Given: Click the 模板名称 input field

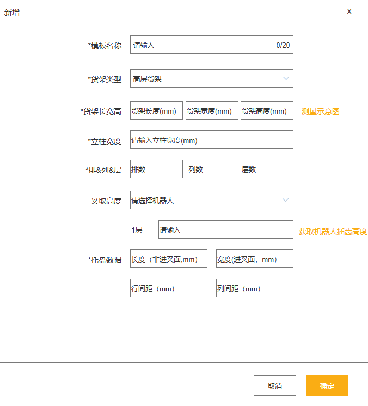Looking at the screenshot, I should 212,45.
